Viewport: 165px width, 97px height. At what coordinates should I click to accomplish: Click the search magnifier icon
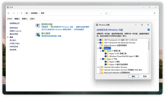click(154, 13)
